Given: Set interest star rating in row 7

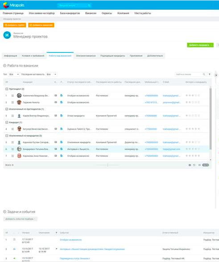Looking at the screenshot, I should point(193,156).
